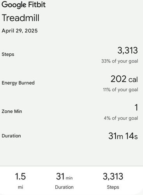Viewport: 143px width, 195px height.
Task: Open the Duration row label
Action: click(x=11, y=136)
